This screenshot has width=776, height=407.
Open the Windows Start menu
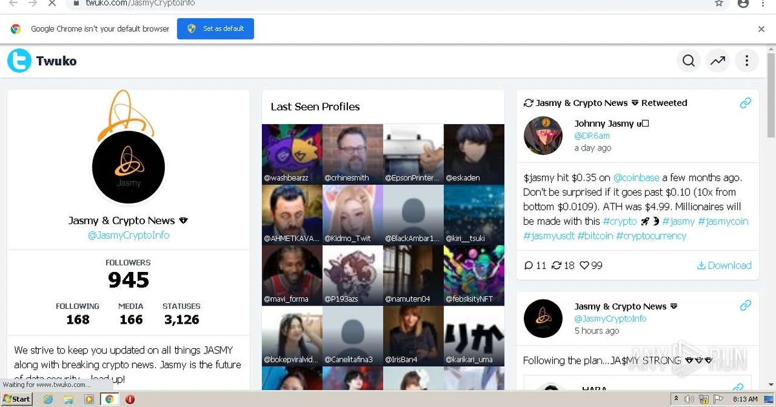point(16,399)
